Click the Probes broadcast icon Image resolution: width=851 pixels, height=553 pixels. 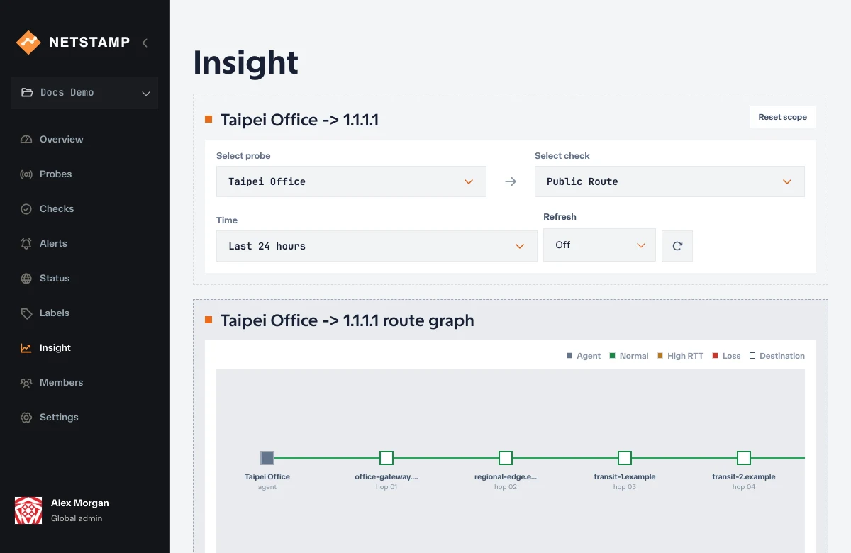(x=26, y=174)
